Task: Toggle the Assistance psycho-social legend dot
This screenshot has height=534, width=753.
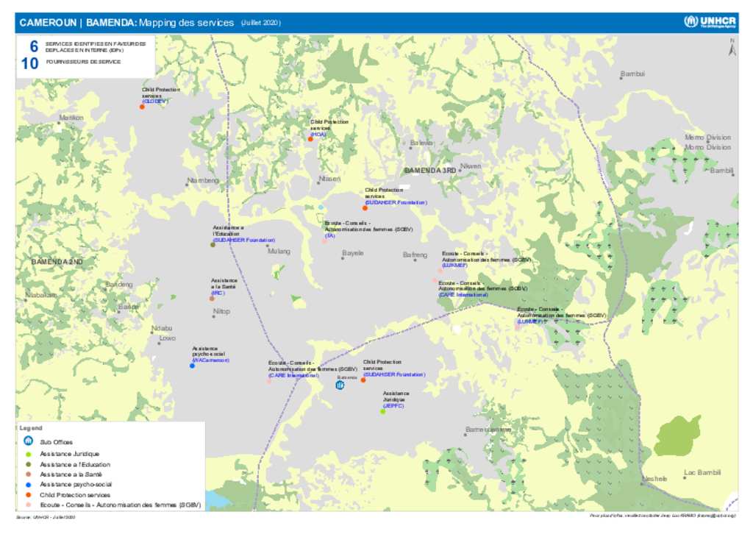Action: point(27,484)
